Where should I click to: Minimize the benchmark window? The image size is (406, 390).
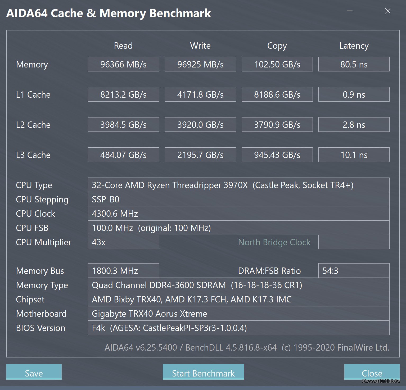[350, 11]
